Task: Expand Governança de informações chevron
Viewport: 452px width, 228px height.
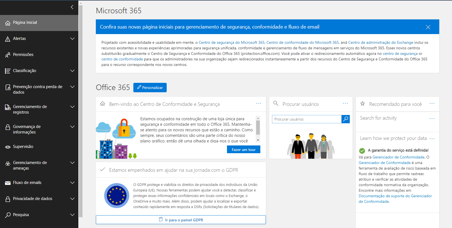Action: coord(73,127)
